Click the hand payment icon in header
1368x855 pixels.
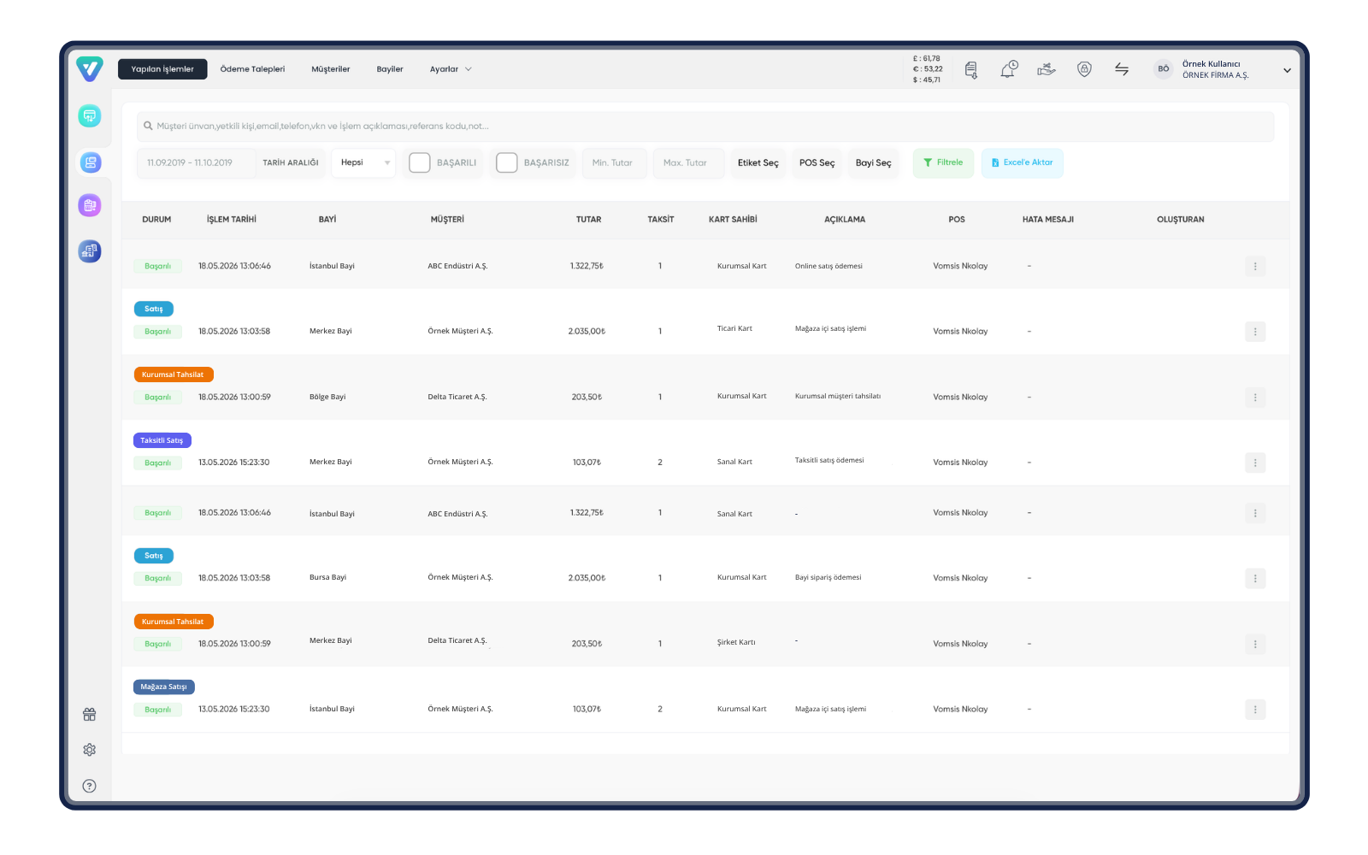tap(1047, 69)
